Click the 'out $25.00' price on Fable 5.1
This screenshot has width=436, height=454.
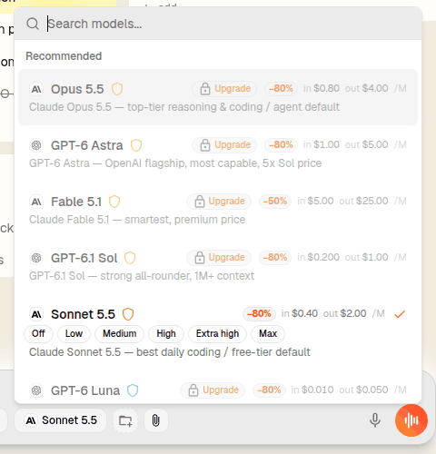363,201
